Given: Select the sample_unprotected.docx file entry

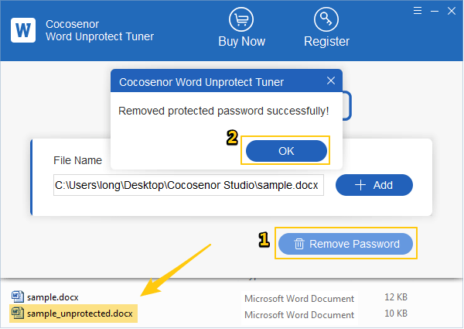Looking at the screenshot, I should (x=73, y=314).
